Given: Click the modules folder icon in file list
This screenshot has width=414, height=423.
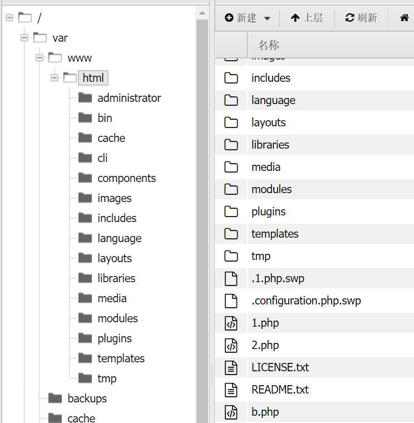Looking at the screenshot, I should tap(231, 189).
